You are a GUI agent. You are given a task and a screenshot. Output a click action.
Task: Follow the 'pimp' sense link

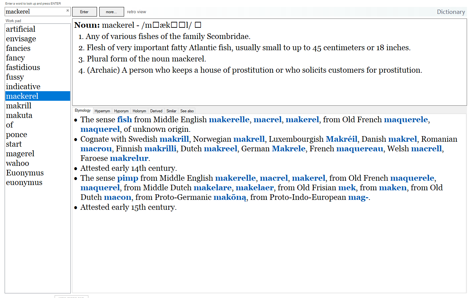[x=127, y=178]
